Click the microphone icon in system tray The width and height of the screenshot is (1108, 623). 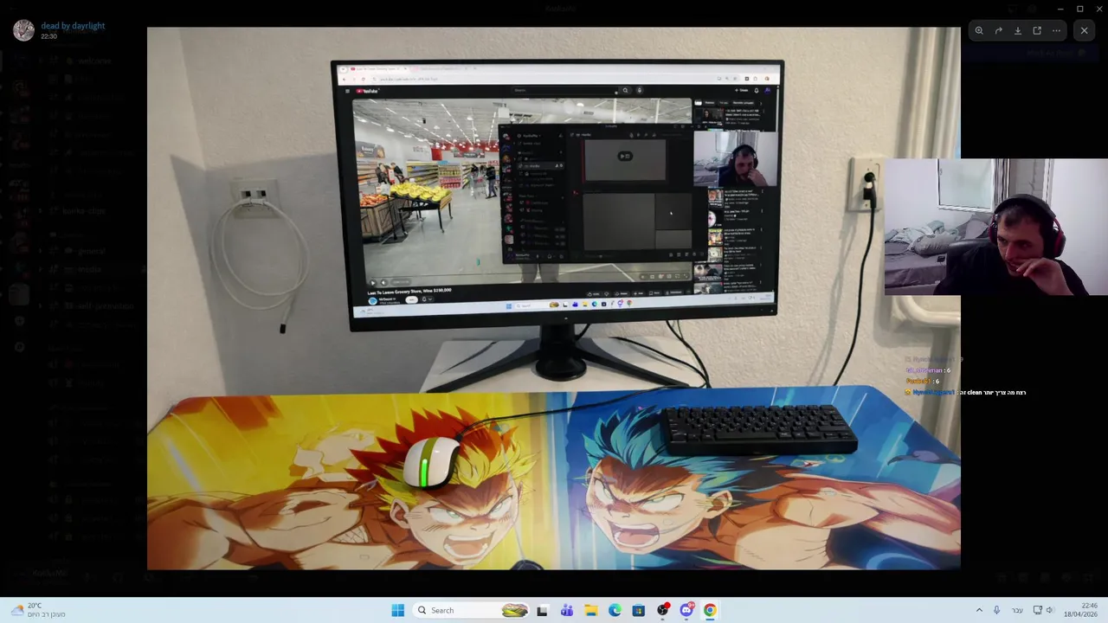[x=996, y=610]
